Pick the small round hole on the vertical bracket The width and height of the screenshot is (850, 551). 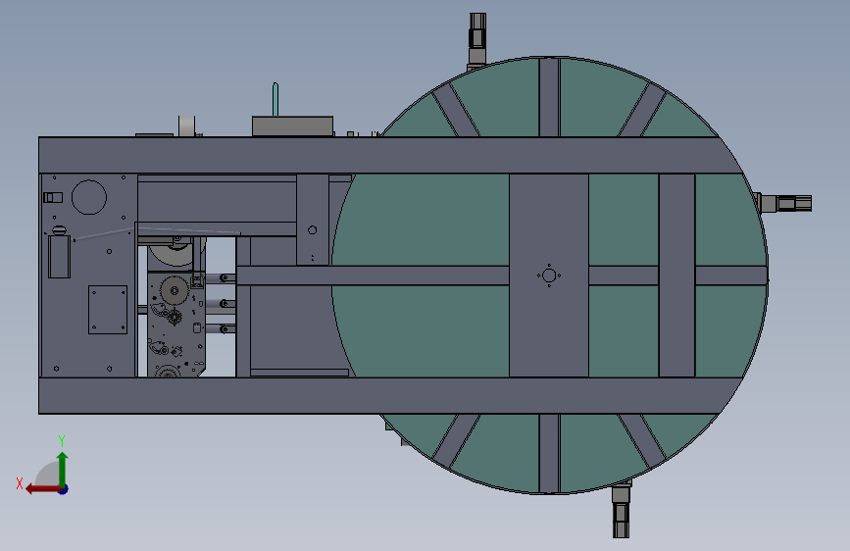[312, 230]
